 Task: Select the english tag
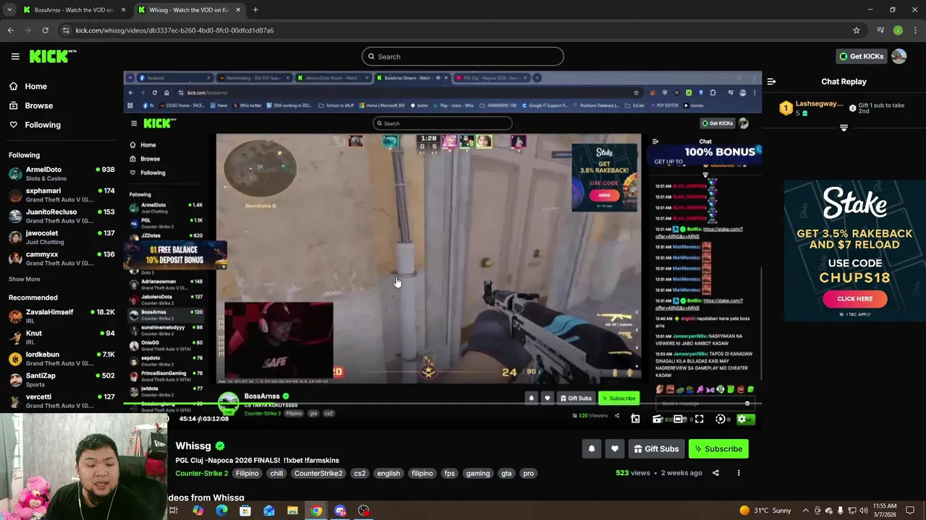(388, 473)
